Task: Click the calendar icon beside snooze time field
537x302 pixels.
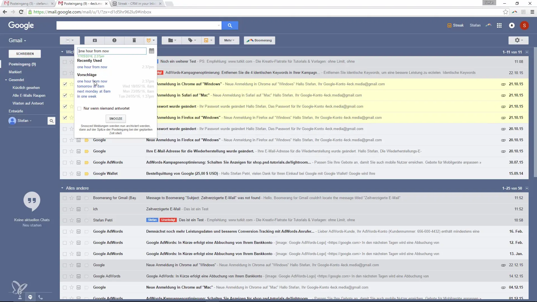Action: pyautogui.click(x=152, y=51)
